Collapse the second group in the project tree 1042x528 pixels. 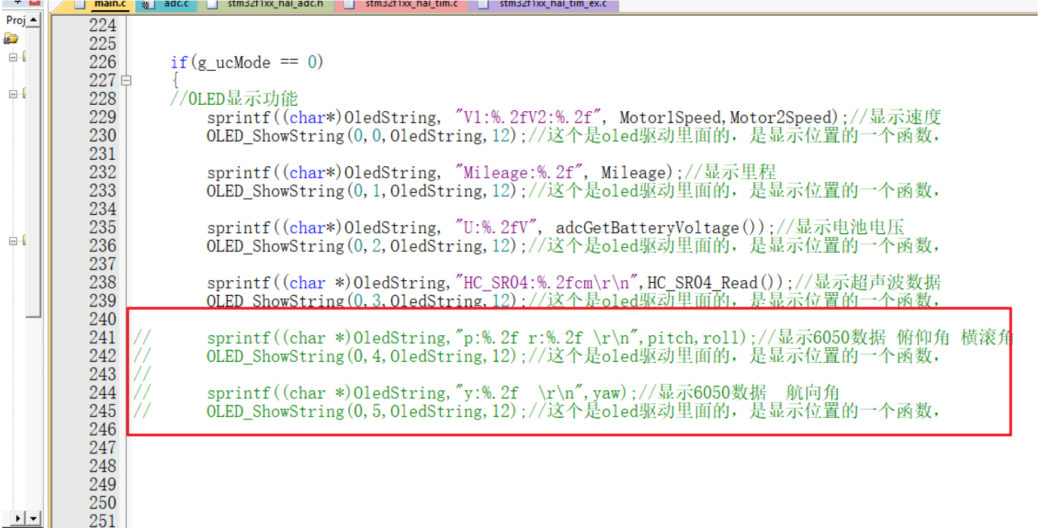[13, 94]
